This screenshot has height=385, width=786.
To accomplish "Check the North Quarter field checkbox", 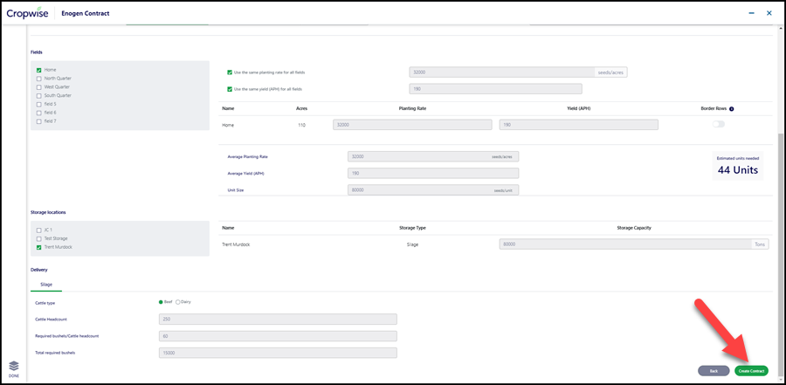I will 39,79.
